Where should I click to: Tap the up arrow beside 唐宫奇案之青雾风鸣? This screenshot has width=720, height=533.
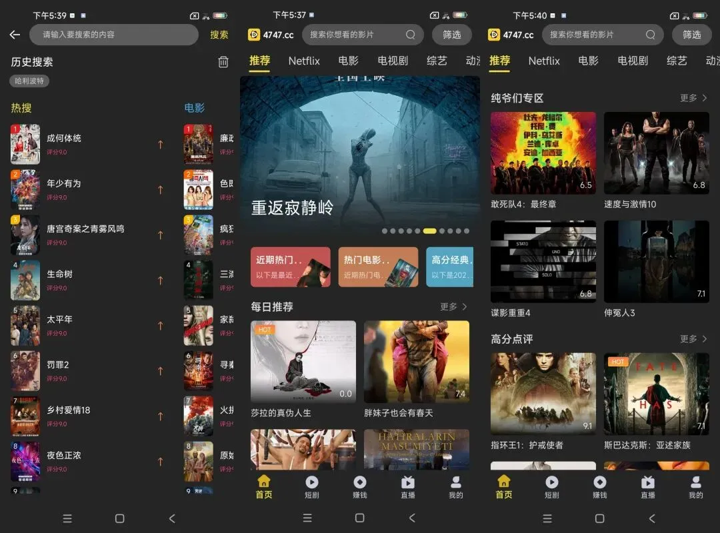click(x=160, y=235)
